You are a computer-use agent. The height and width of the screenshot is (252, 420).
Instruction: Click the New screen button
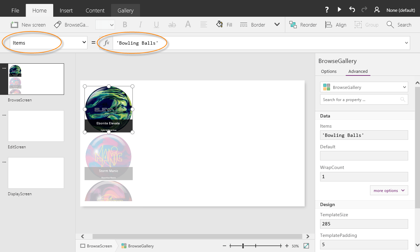[x=28, y=25]
